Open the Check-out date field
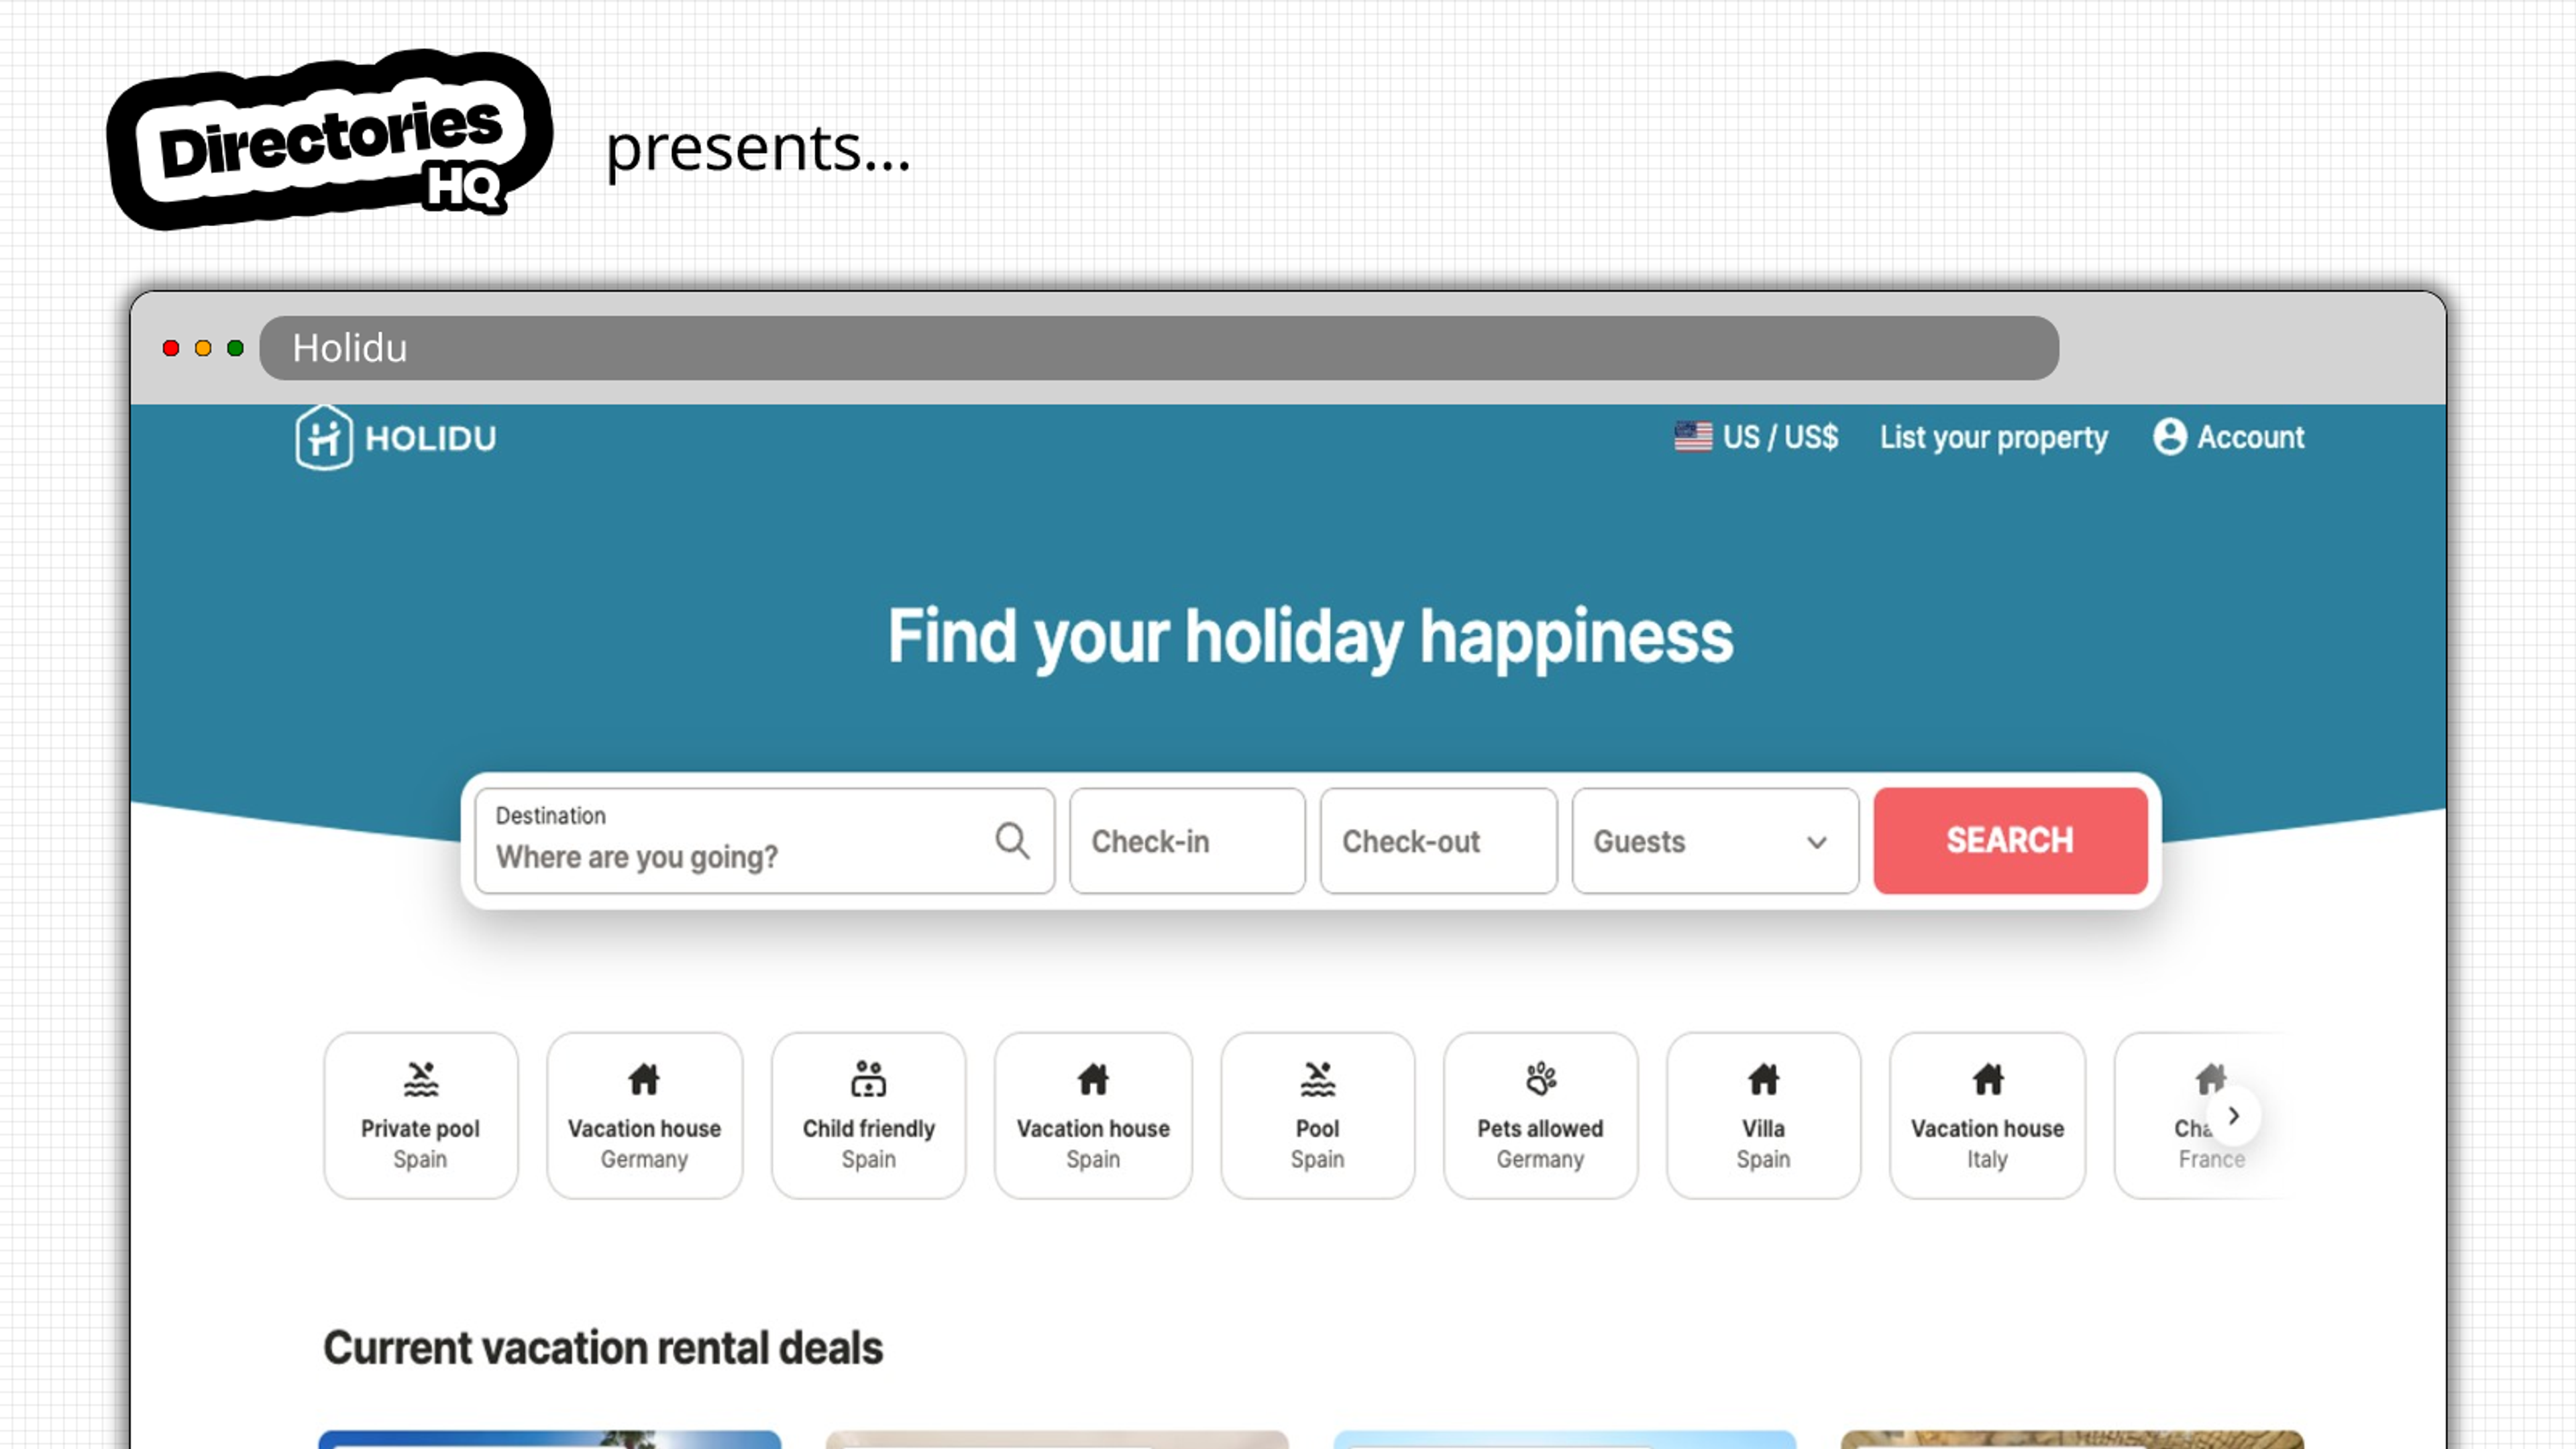 pyautogui.click(x=1437, y=841)
